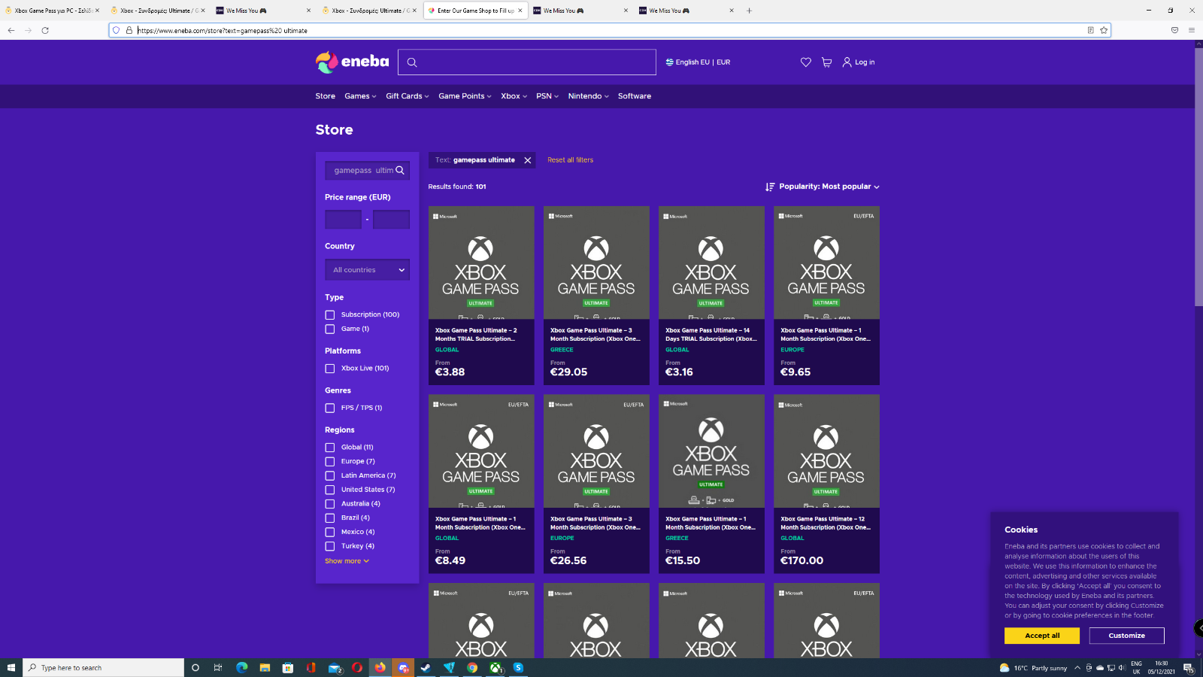1203x677 pixels.
Task: Click the sort order icon beside Popularity
Action: [x=770, y=187]
